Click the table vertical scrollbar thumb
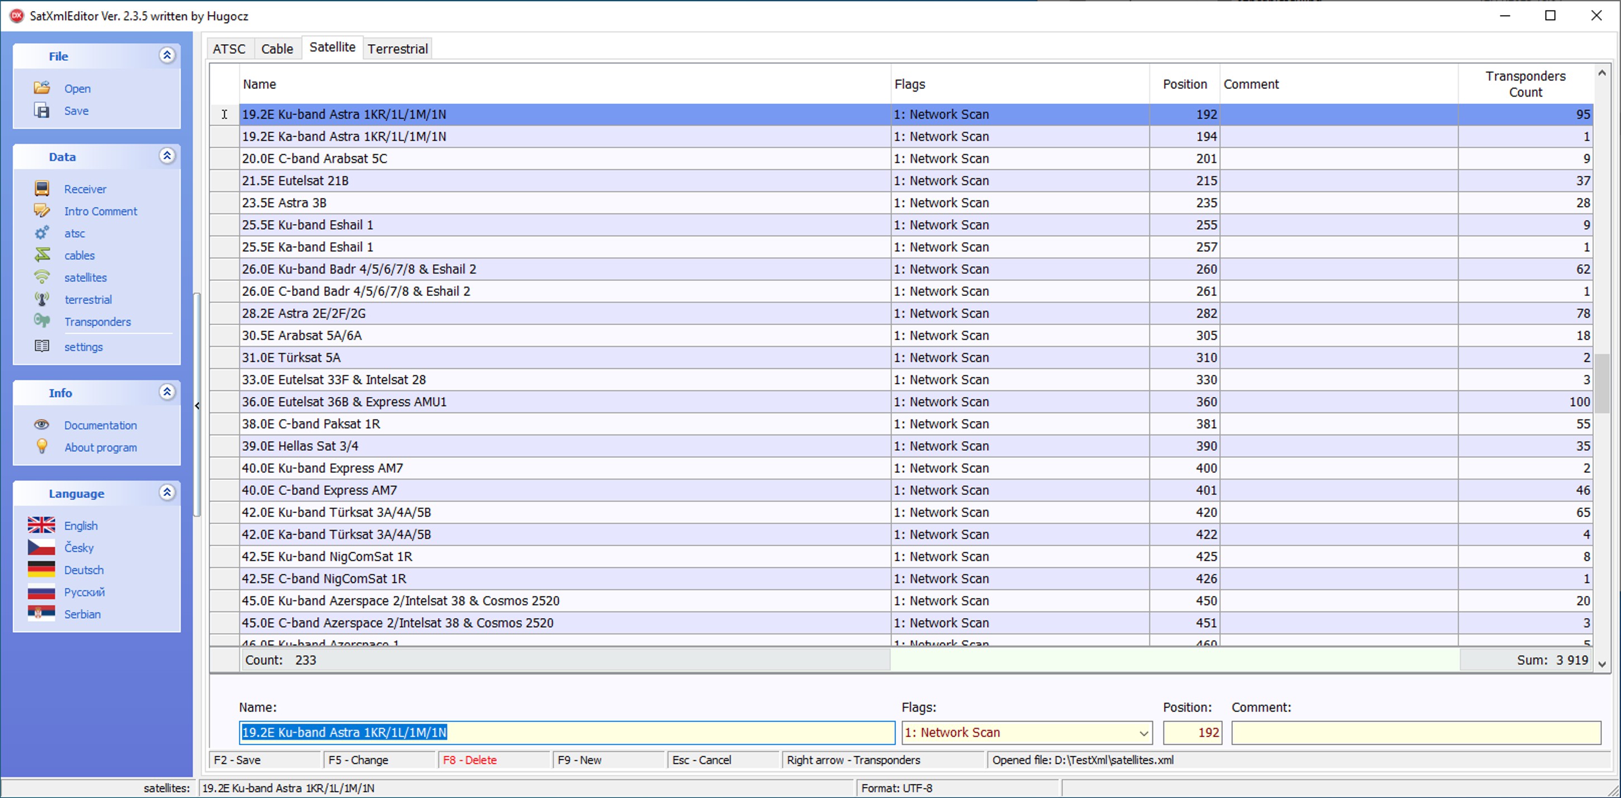 (1602, 383)
